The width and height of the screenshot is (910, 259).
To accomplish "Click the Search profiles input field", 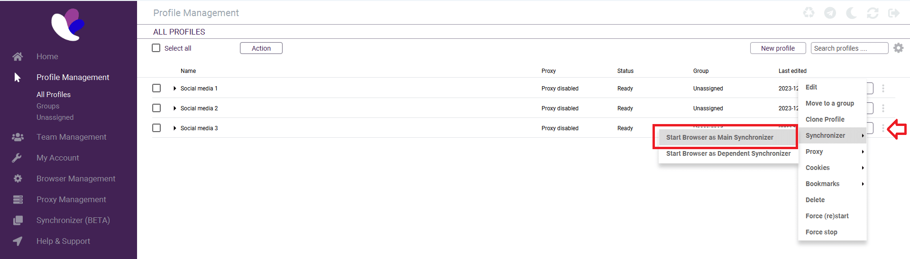I will 849,48.
